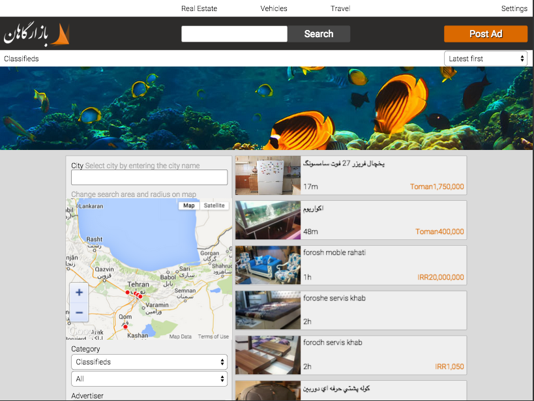Image resolution: width=534 pixels, height=401 pixels.
Task: Select the Map view toggle
Action: 188,205
